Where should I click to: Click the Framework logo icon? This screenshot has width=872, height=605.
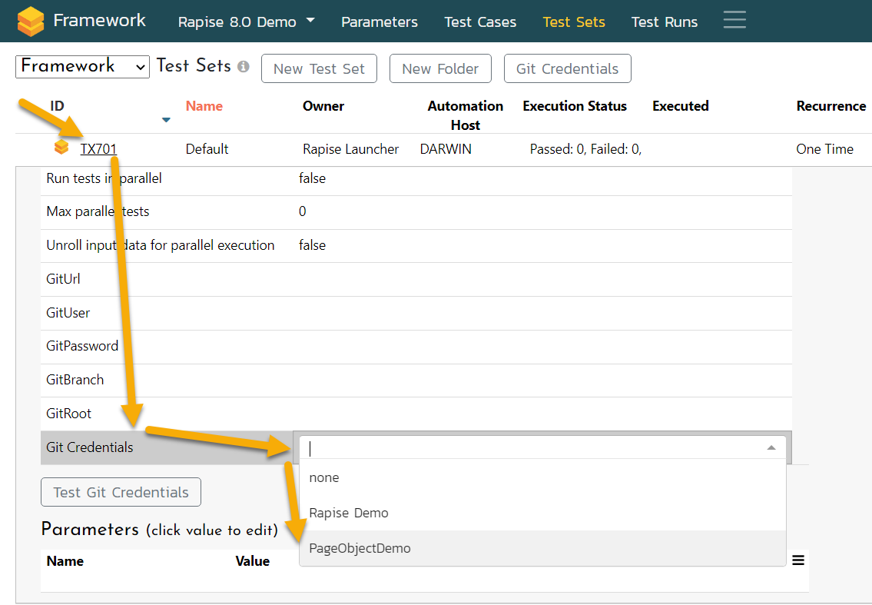30,21
